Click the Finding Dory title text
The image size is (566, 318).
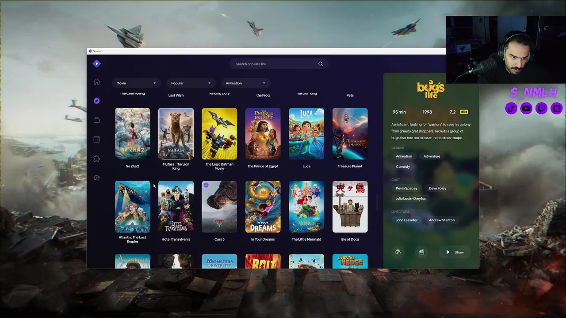coord(219,94)
